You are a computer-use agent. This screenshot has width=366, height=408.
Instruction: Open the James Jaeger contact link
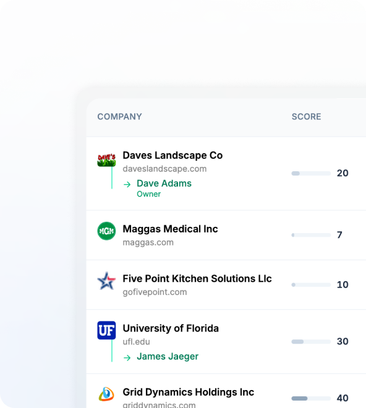tap(168, 356)
